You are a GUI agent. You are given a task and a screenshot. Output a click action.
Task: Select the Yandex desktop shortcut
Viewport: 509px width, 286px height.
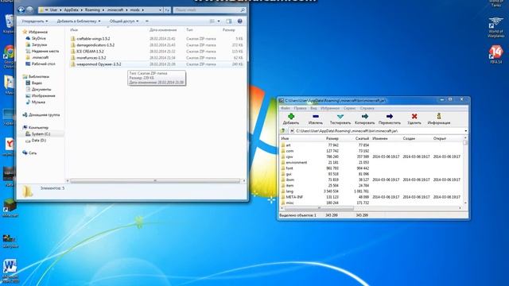coord(9,146)
